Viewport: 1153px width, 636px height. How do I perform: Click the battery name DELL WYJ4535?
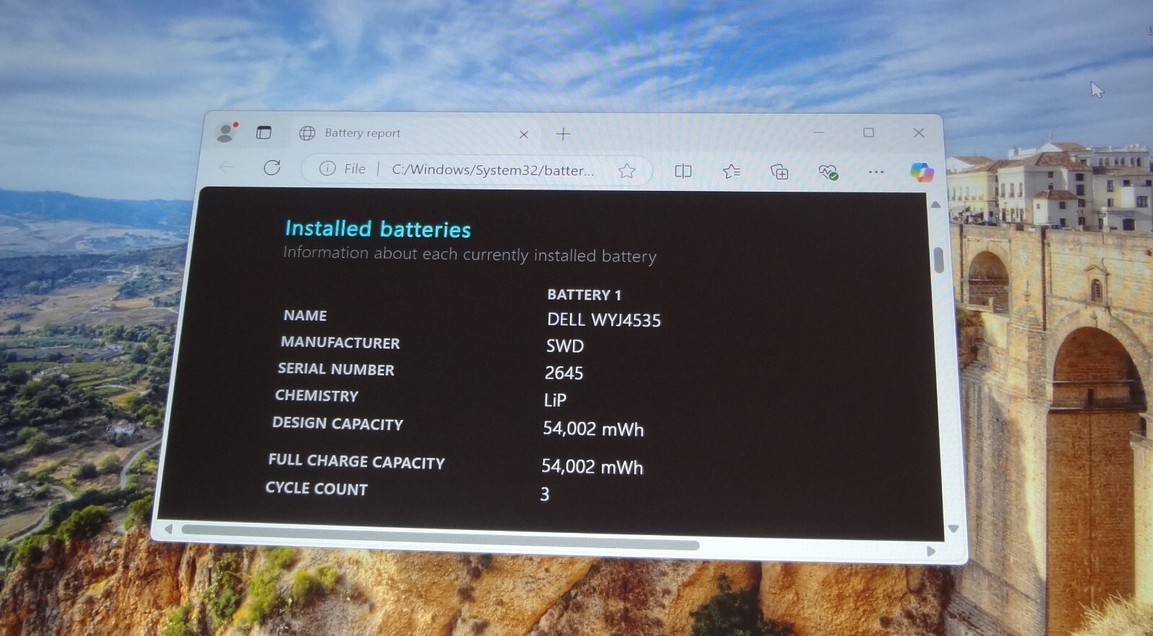tap(603, 320)
